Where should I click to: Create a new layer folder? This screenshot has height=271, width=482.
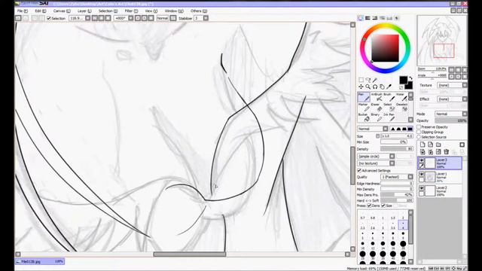click(438, 145)
